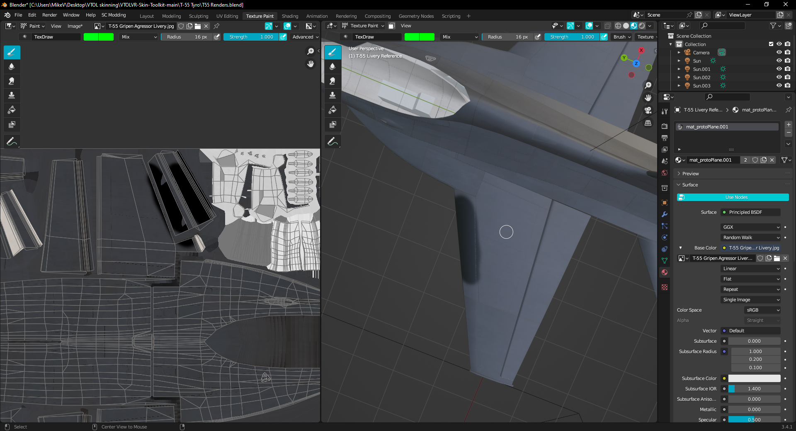Open the View Layer properties tab
This screenshot has height=431, width=796.
click(665, 149)
